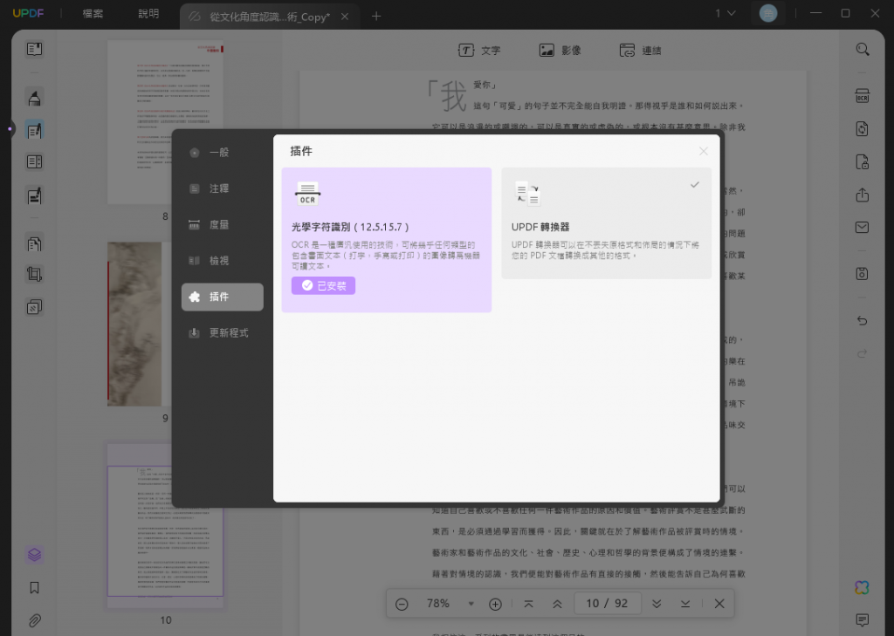894x636 pixels.
Task: Select the 檢視 settings tab
Action: coord(223,261)
